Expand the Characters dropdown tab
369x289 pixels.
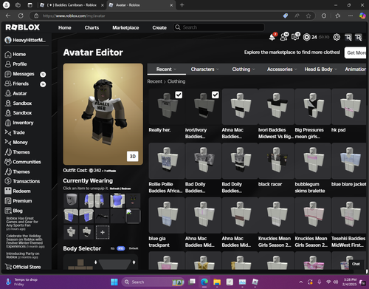[204, 69]
